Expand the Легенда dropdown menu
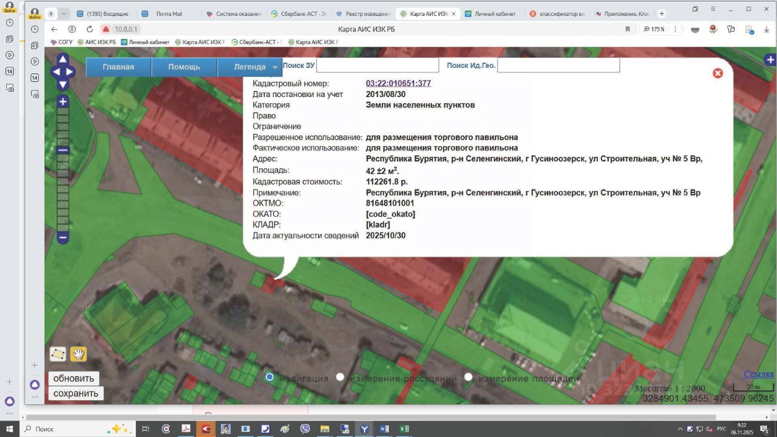Screen dimensions: 777x437 pyautogui.click(x=249, y=67)
